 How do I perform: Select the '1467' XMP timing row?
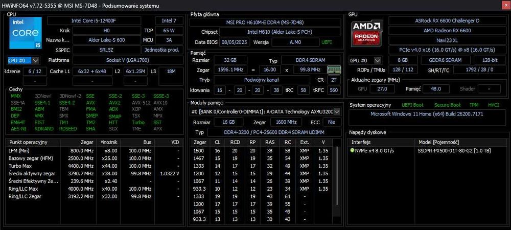click(262, 158)
